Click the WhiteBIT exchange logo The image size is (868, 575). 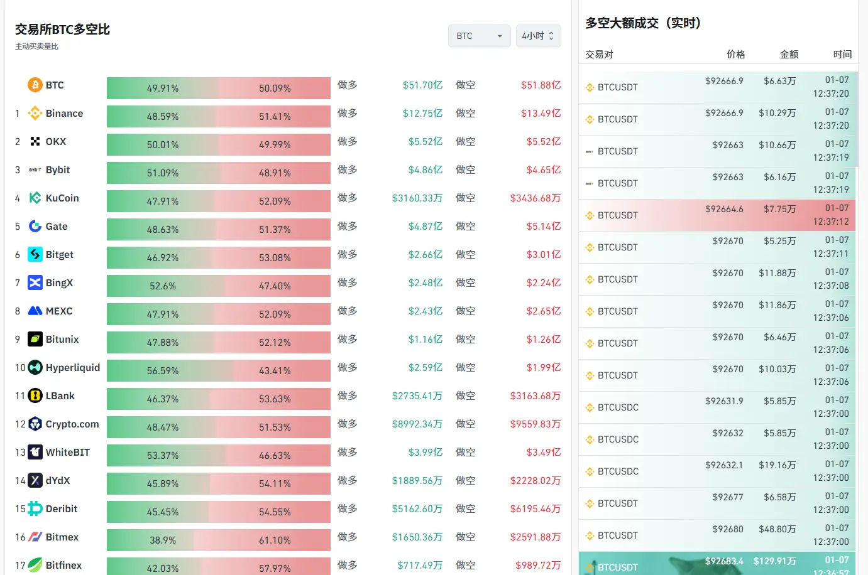click(x=35, y=452)
